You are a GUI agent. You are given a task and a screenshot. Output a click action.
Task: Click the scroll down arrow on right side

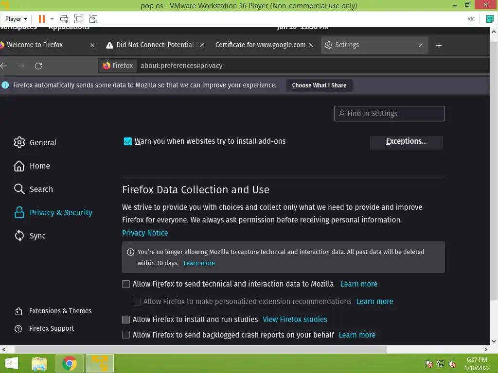[x=494, y=341]
